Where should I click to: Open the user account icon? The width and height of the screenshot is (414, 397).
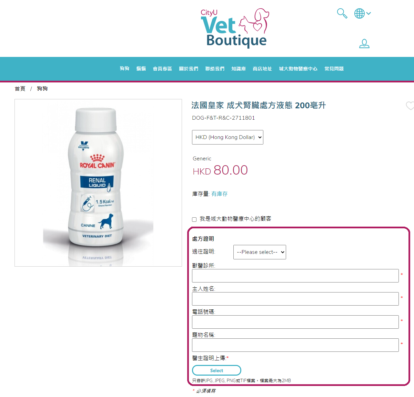364,44
